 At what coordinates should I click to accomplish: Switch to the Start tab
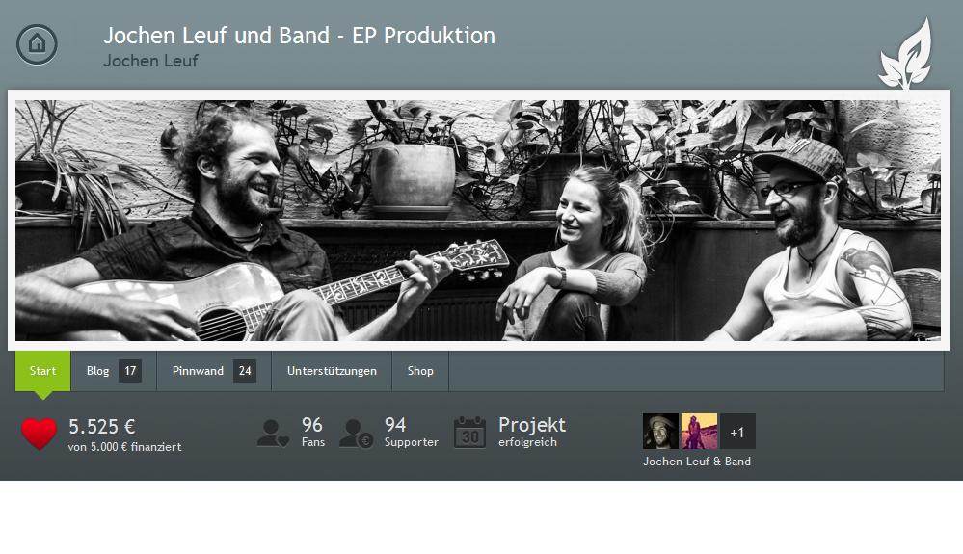43,371
